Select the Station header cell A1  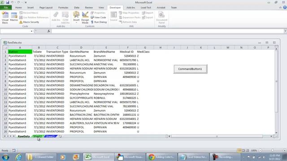click(x=20, y=52)
